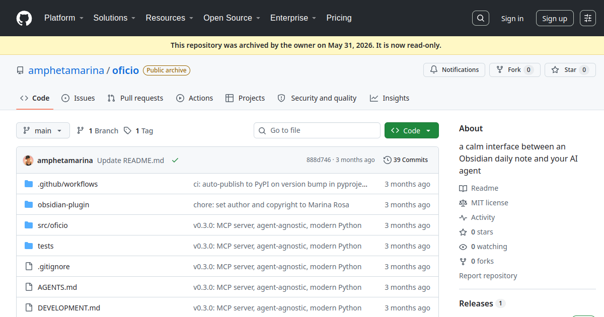This screenshot has height=317, width=604.
Task: Open the main branch selector dropdown
Action: 43,130
